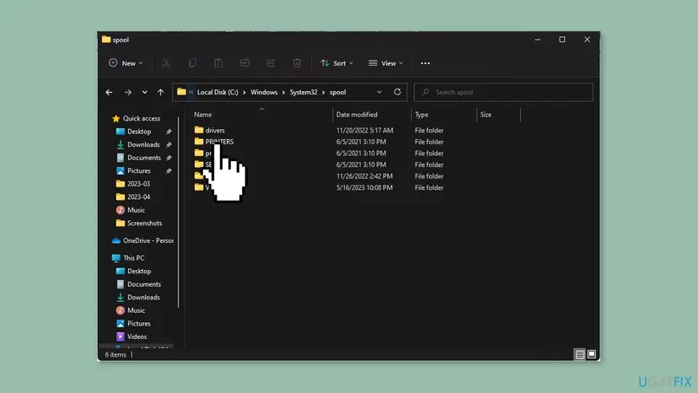Go back with the left arrow
Viewport: 698px width, 393px height.
pos(109,92)
